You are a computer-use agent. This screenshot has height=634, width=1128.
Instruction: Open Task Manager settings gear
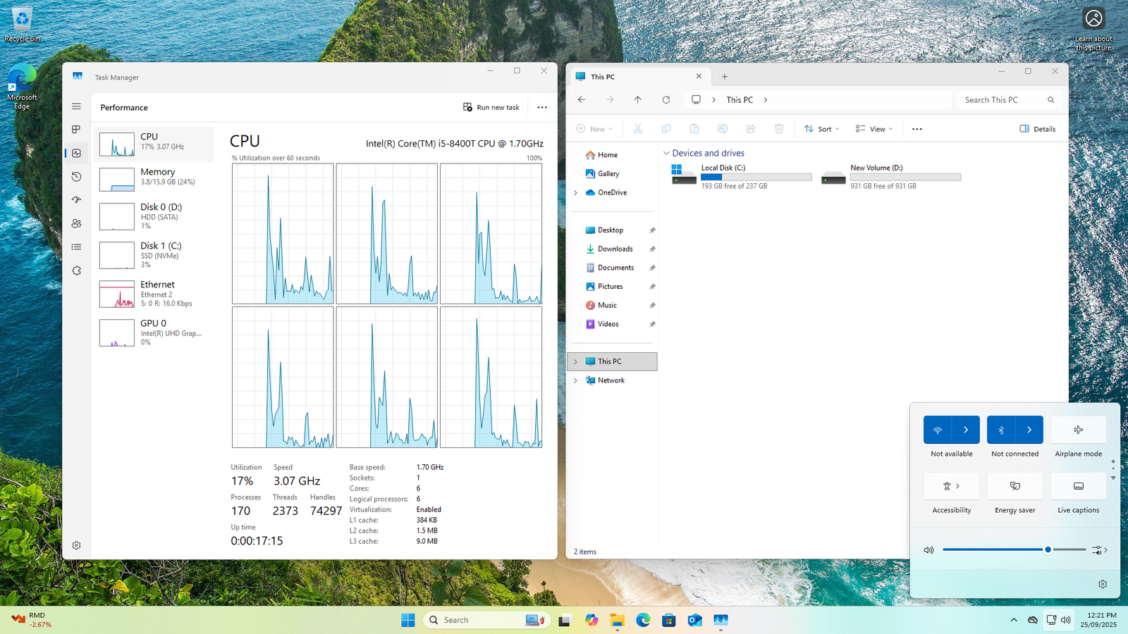tap(76, 545)
